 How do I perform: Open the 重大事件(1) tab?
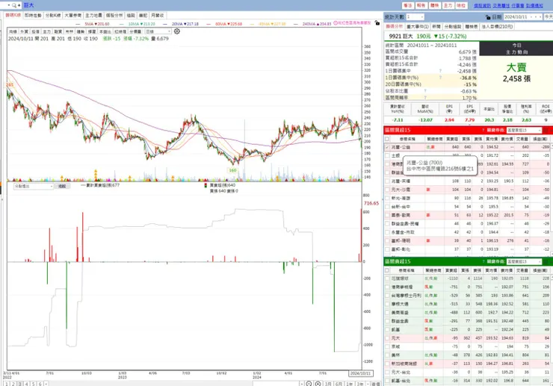click(x=418, y=27)
